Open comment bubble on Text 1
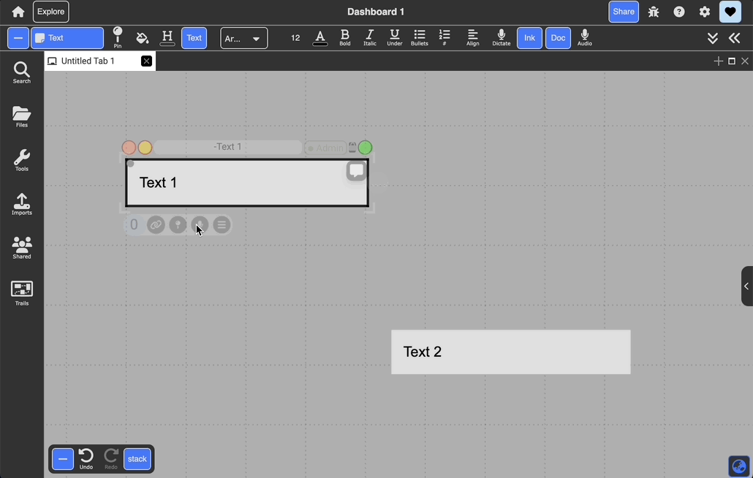The width and height of the screenshot is (753, 478). pos(356,171)
